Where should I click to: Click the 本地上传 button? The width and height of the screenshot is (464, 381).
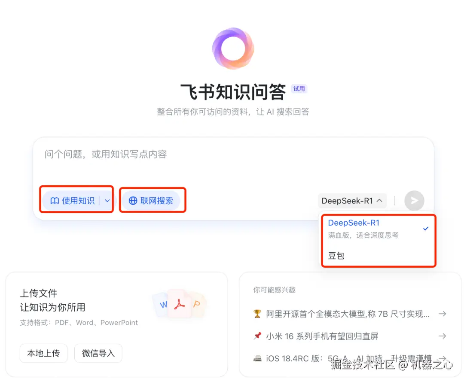[43, 353]
